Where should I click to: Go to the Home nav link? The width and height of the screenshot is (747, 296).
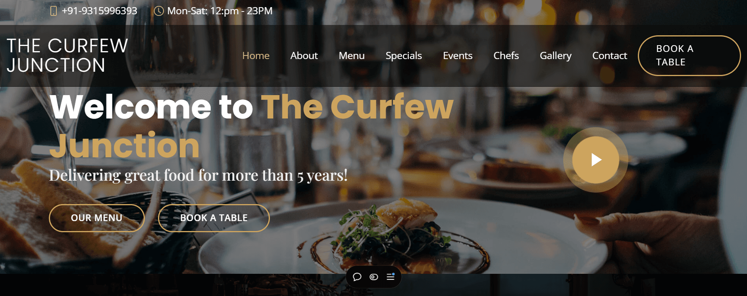256,56
